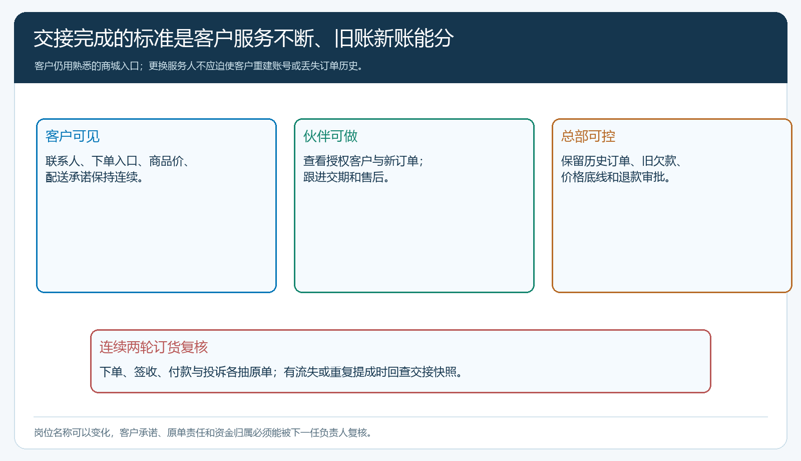801x461 pixels.
Task: Click the 连续两轮订货复核 heading
Action: coord(154,347)
